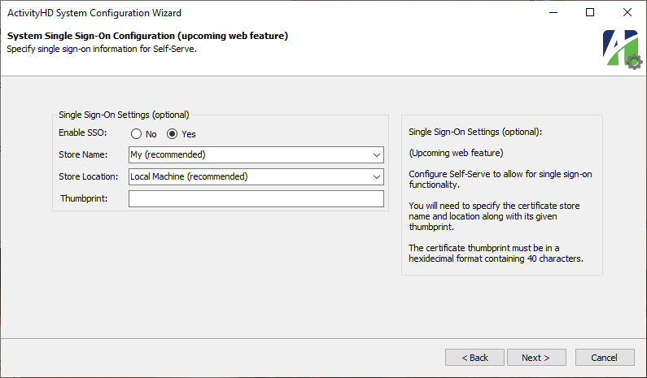Image resolution: width=647 pixels, height=378 pixels.
Task: Maximize the Configuration Wizard window
Action: click(590, 13)
